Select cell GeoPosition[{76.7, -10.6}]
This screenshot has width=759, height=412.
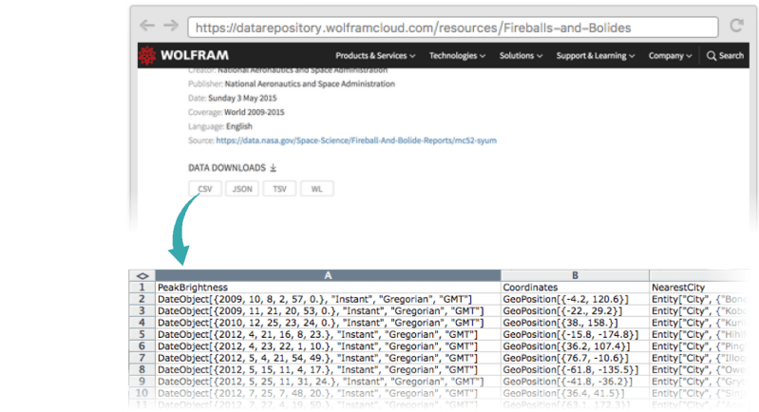(575, 358)
